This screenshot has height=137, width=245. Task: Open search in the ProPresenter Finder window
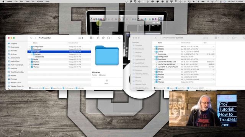click(x=119, y=38)
